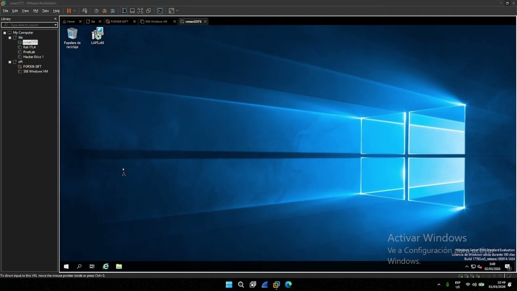Screen dimensions: 517x291
Task: Select PnetLab virtual machine
Action: click(x=29, y=52)
